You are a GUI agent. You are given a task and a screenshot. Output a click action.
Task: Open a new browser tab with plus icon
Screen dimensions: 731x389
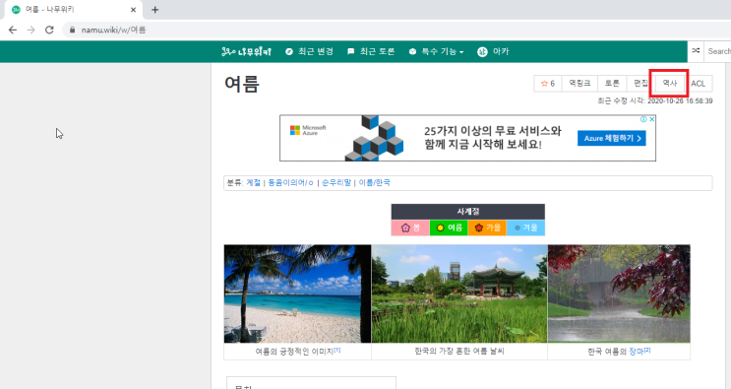click(x=155, y=10)
